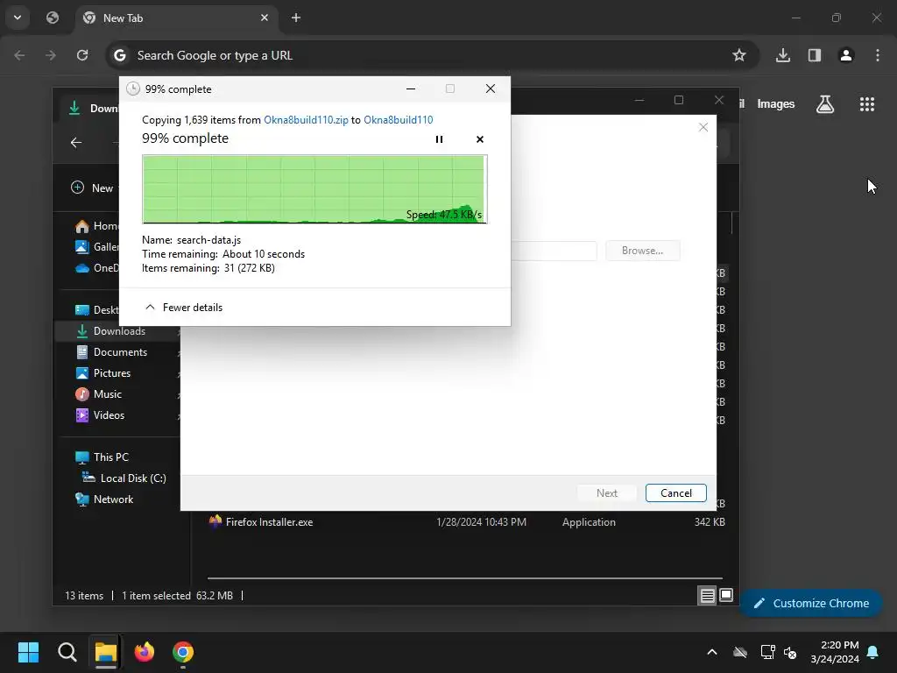Open taskbar Search
The height and width of the screenshot is (673, 897).
67,652
